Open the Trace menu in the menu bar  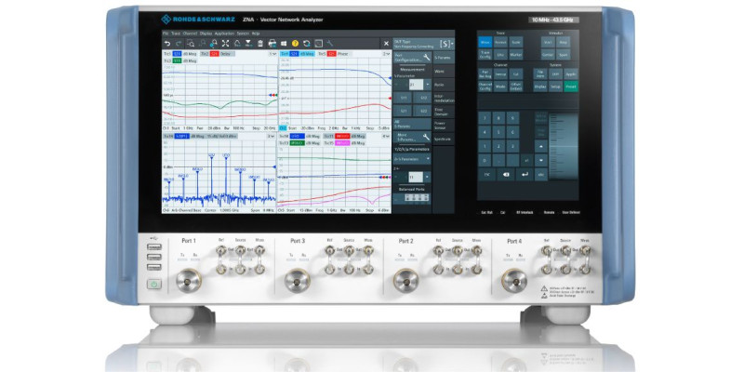174,33
